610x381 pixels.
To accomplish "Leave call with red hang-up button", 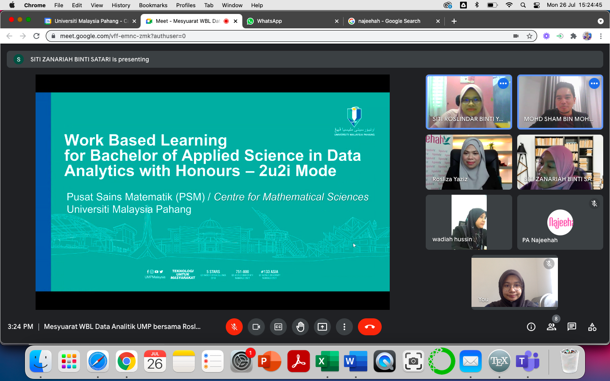I will point(370,327).
